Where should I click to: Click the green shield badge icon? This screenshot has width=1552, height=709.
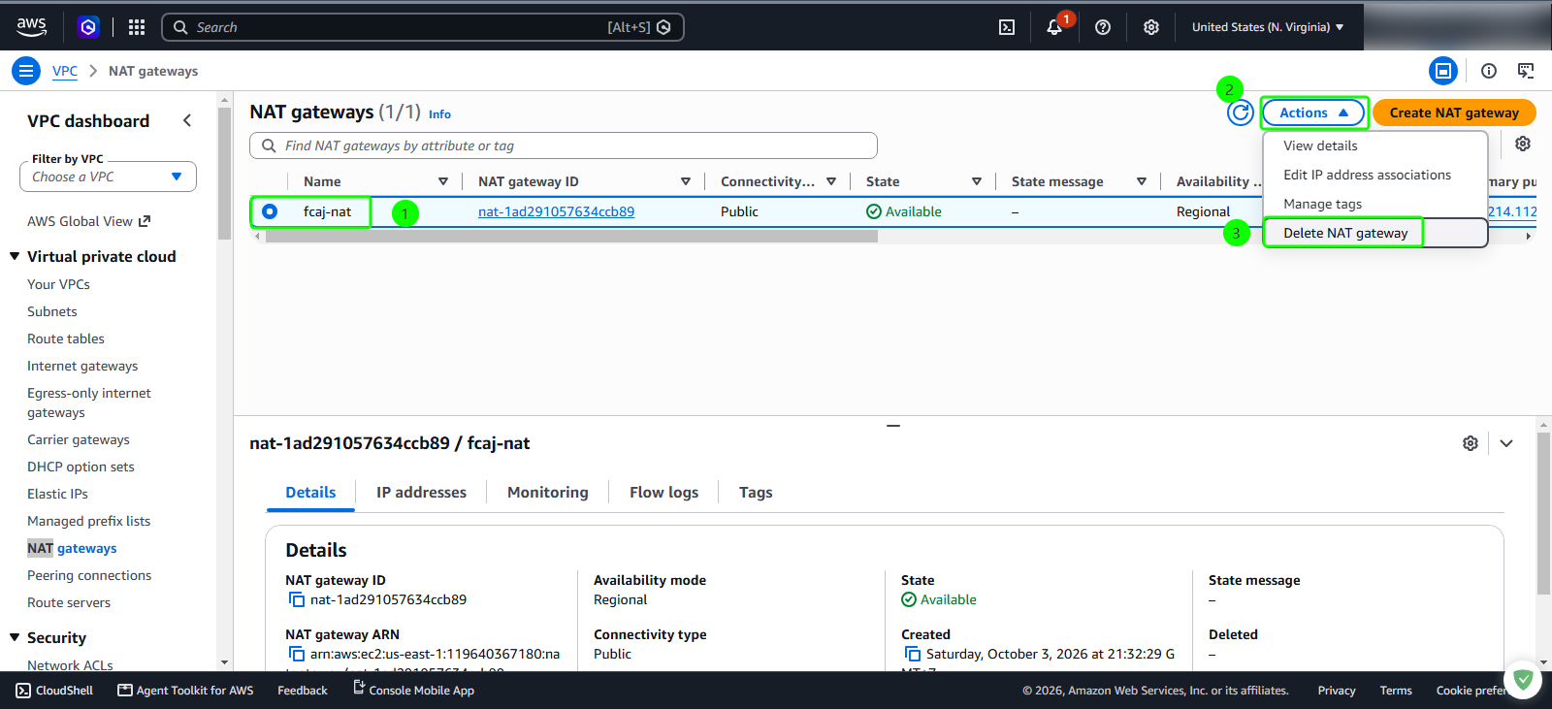1523,680
